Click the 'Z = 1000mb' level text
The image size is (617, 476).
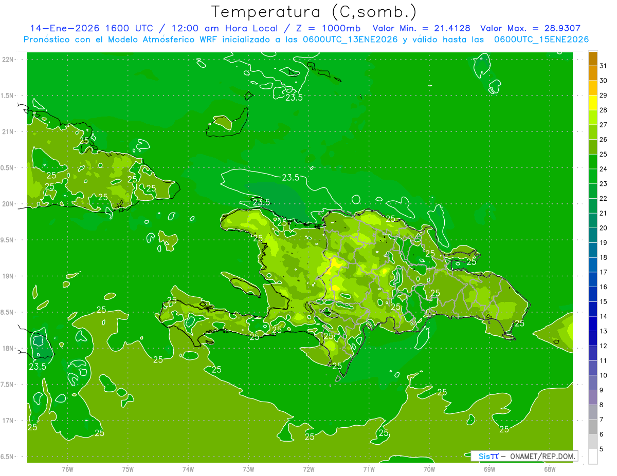click(x=325, y=28)
